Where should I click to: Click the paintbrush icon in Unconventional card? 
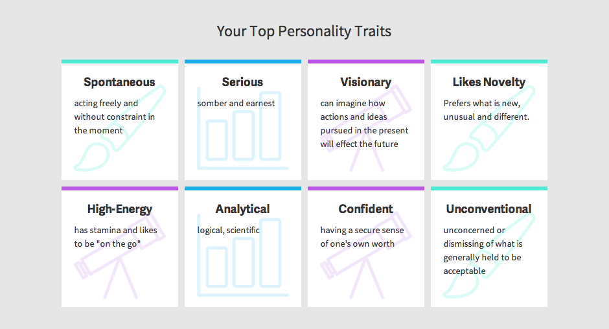click(x=489, y=255)
